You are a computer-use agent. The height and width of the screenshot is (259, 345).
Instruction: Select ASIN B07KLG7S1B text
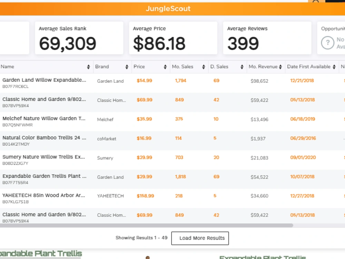(x=16, y=202)
